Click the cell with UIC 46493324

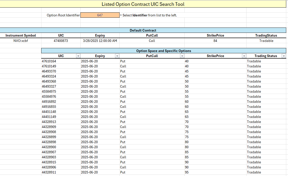(x=49, y=76)
